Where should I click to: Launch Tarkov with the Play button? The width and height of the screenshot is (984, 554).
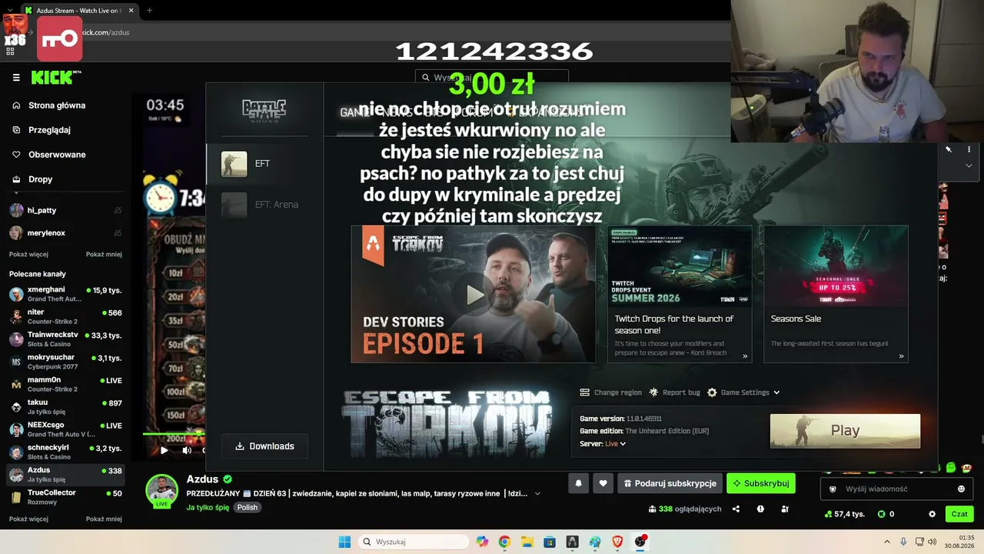point(845,431)
